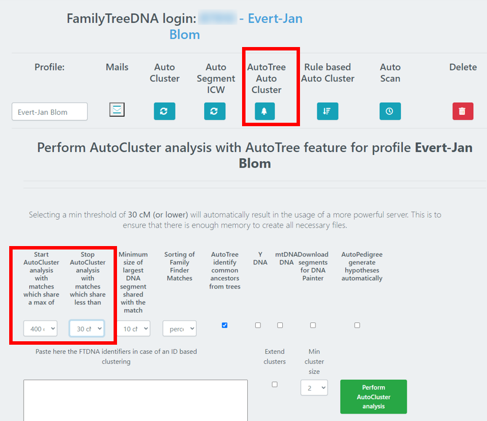
Task: Tick the mtDNA checkbox
Action: pyautogui.click(x=280, y=325)
